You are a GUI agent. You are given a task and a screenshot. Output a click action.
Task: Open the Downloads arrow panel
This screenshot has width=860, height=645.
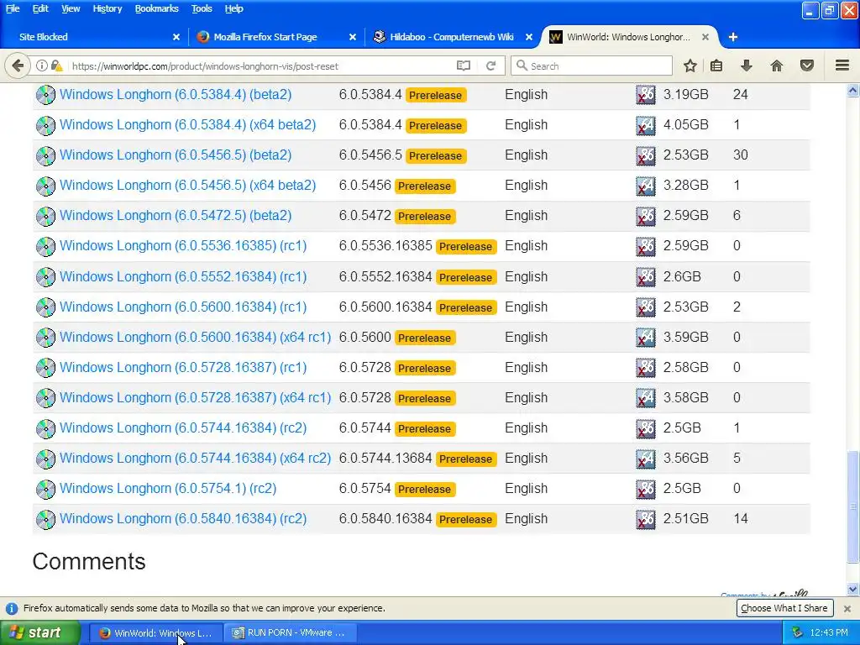746,66
